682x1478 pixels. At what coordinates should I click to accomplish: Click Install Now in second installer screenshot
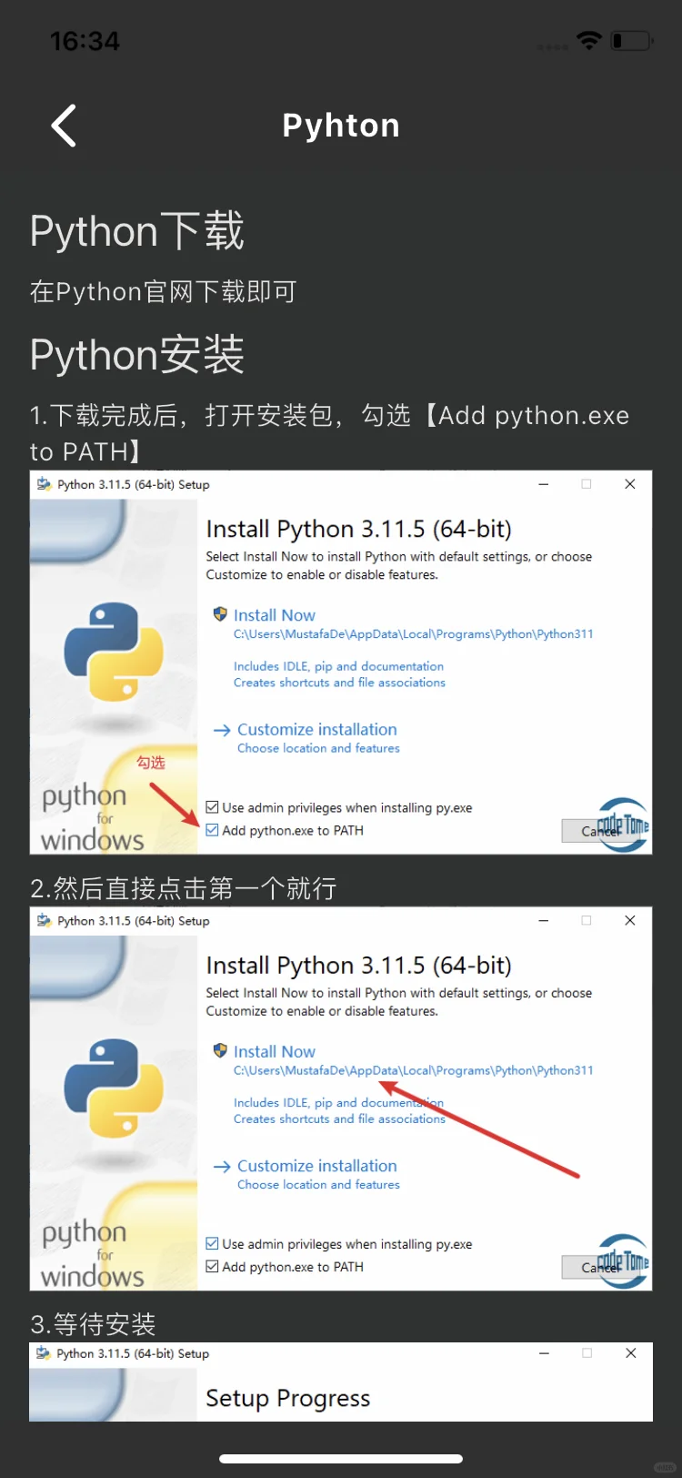tap(274, 1051)
